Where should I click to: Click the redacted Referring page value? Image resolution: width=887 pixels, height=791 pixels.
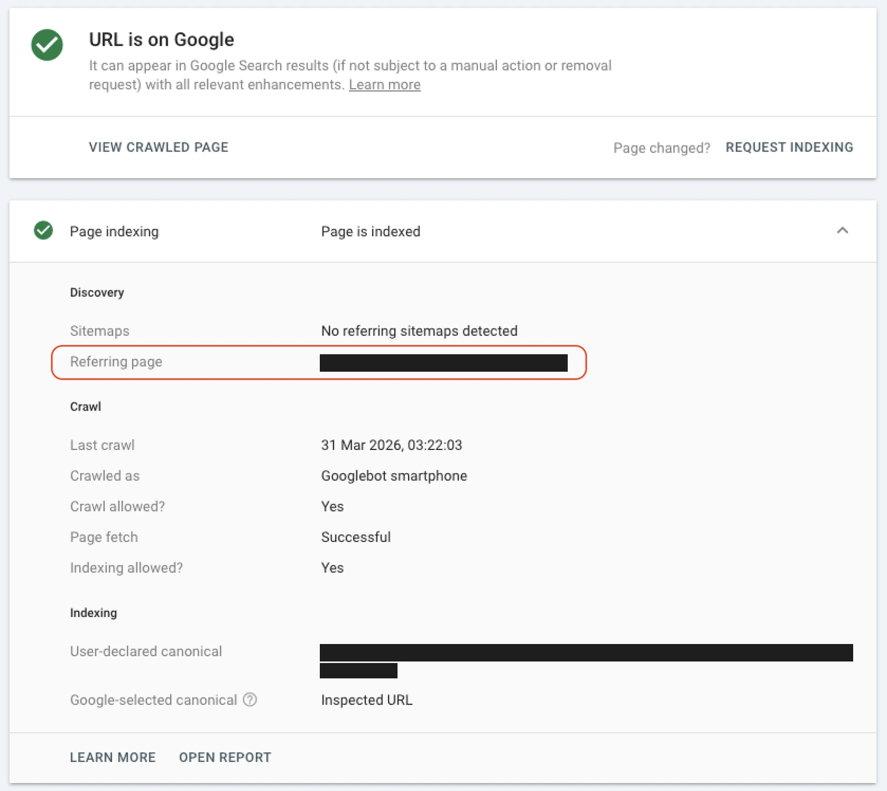point(443,363)
